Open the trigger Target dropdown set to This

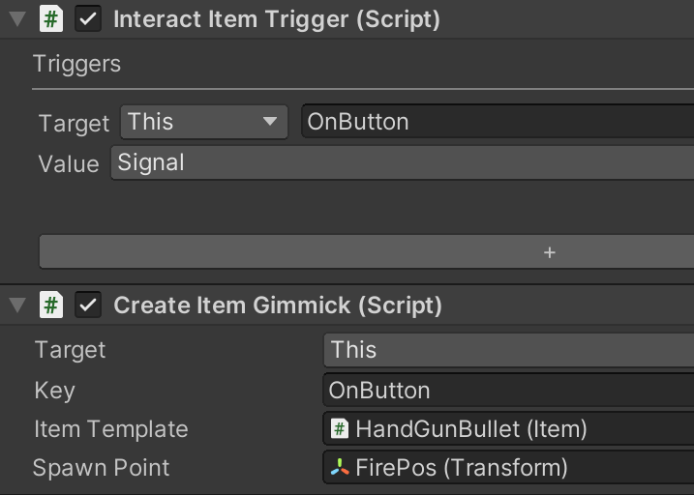(204, 122)
